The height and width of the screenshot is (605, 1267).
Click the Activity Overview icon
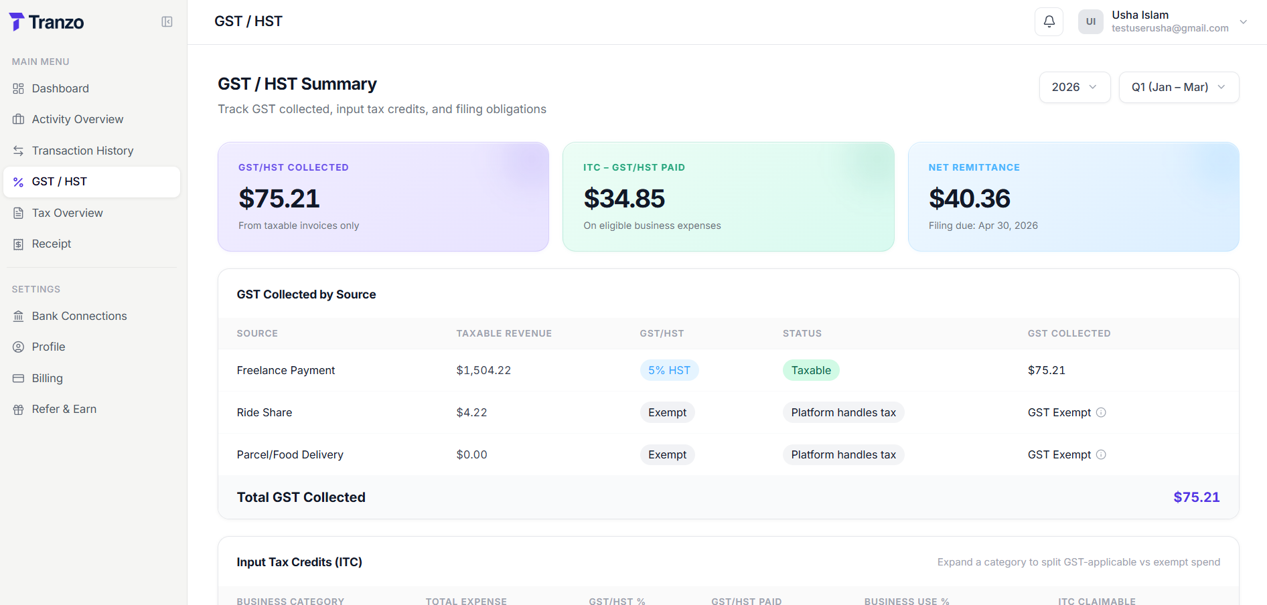click(x=19, y=119)
